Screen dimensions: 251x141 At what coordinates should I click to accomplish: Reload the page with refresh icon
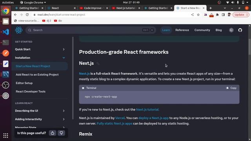[x=27, y=15]
